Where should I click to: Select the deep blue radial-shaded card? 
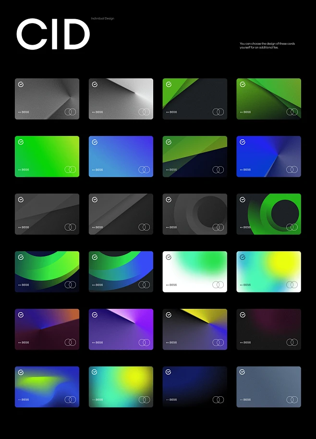coord(269,157)
